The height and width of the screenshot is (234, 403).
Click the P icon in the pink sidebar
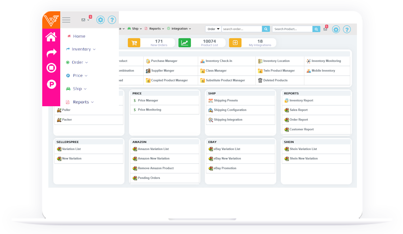[x=51, y=84]
